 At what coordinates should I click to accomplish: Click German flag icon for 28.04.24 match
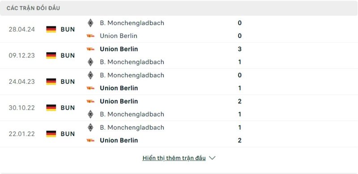51,29
